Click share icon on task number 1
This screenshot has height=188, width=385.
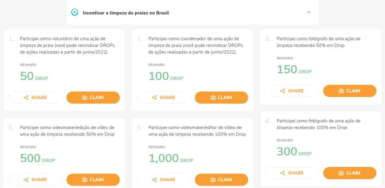coord(26,98)
